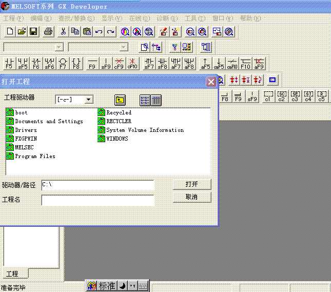Screen dimensions: 331x292
Task: Switch dialog to details view mode
Action: coord(156,100)
